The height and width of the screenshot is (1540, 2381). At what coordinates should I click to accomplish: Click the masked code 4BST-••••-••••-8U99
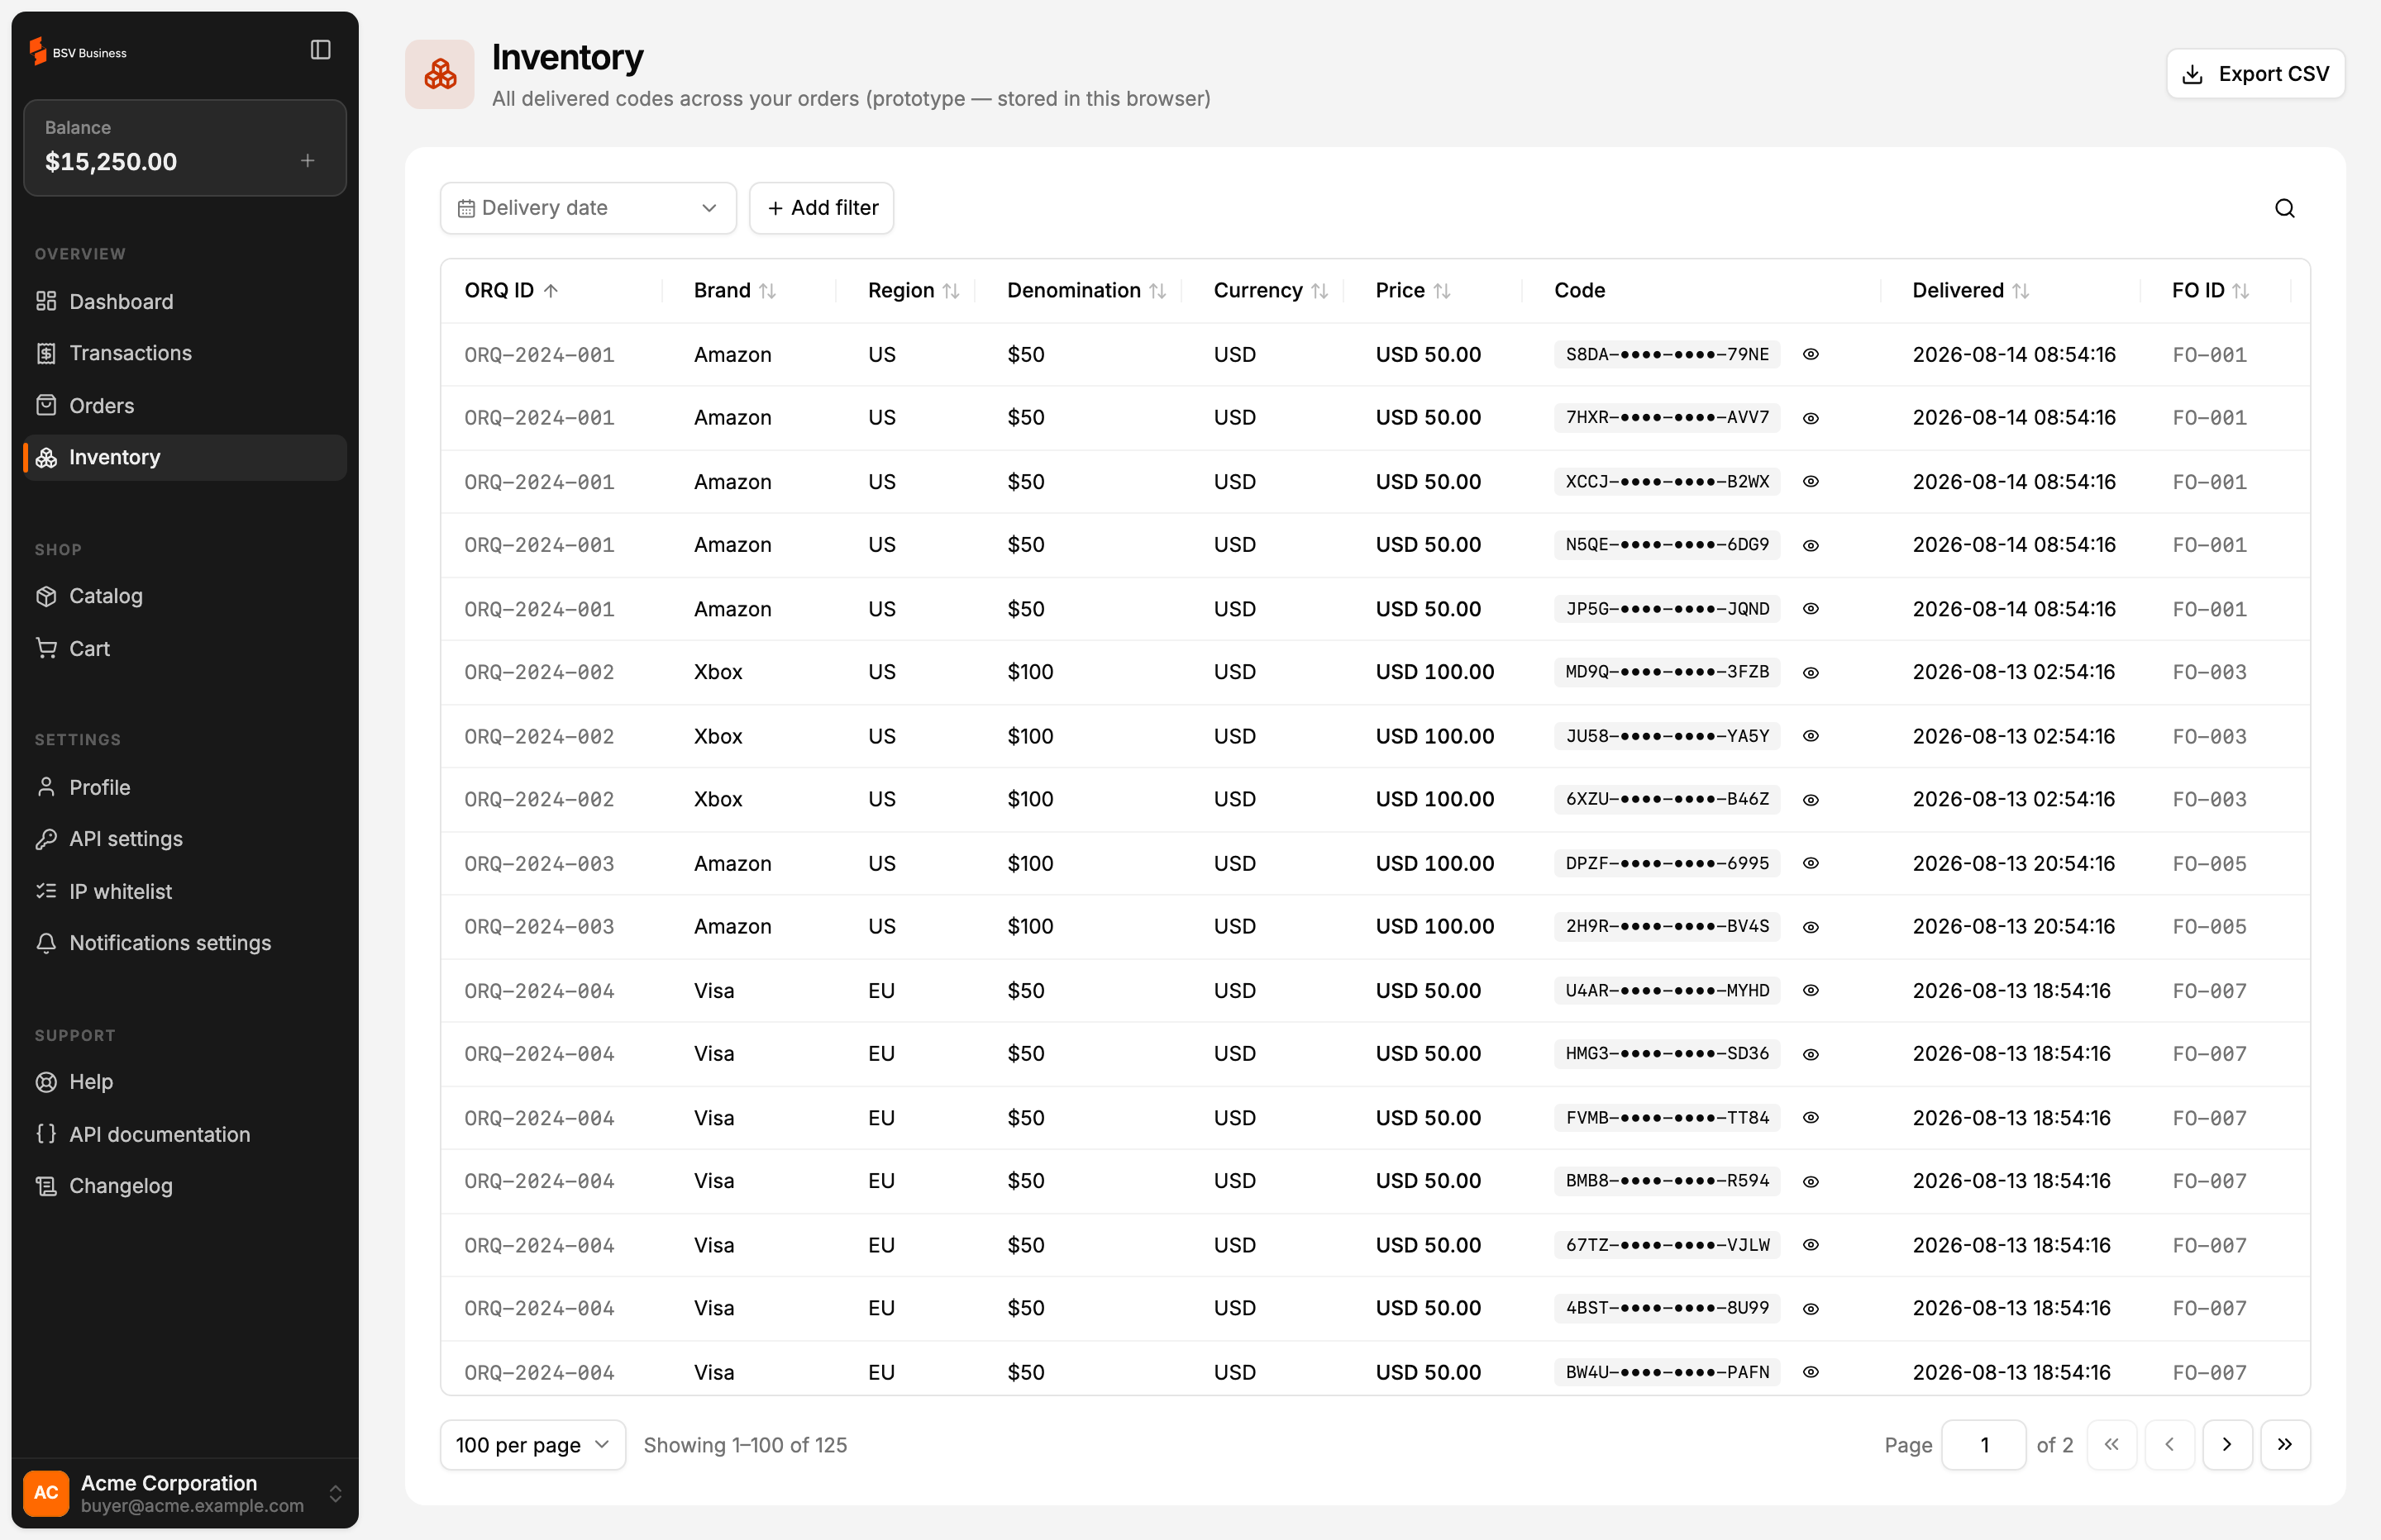(1668, 1308)
